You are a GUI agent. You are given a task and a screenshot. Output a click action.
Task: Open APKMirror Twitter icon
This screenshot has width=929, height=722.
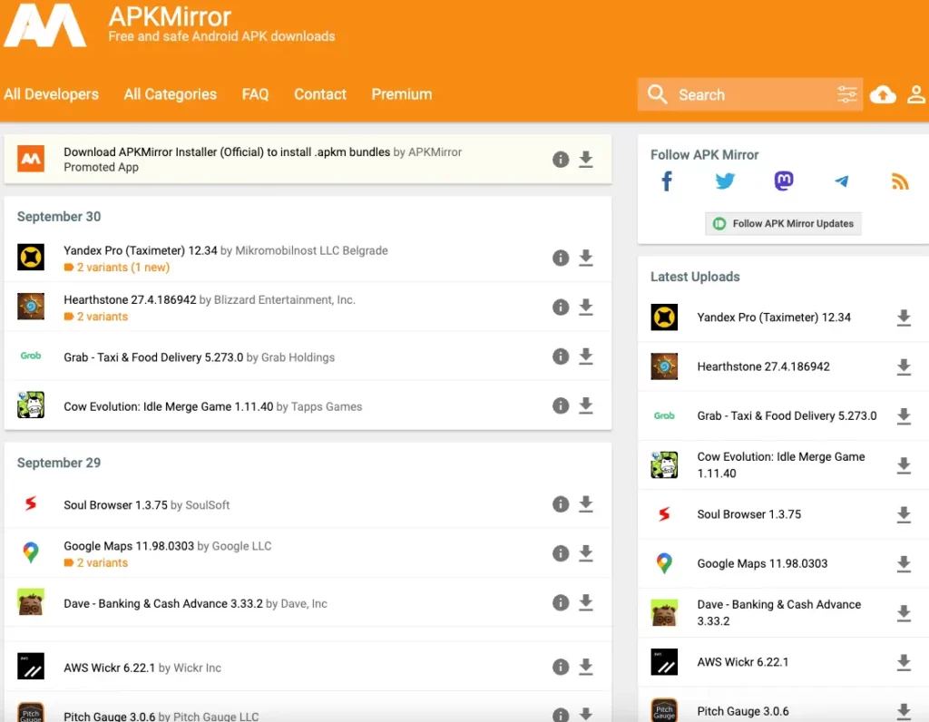pos(725,181)
